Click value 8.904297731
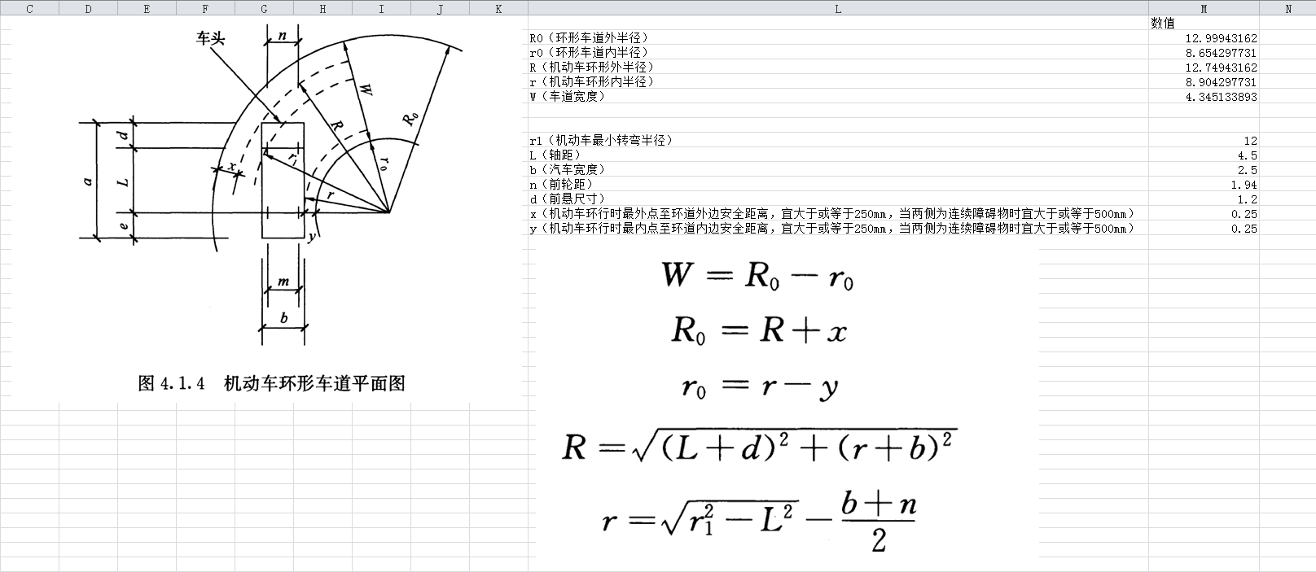The image size is (1316, 572). click(1204, 82)
